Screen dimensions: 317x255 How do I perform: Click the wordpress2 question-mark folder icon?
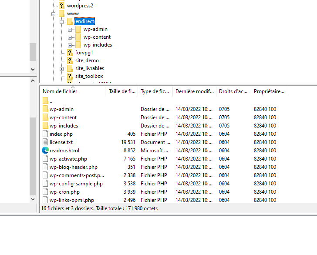pos(61,6)
